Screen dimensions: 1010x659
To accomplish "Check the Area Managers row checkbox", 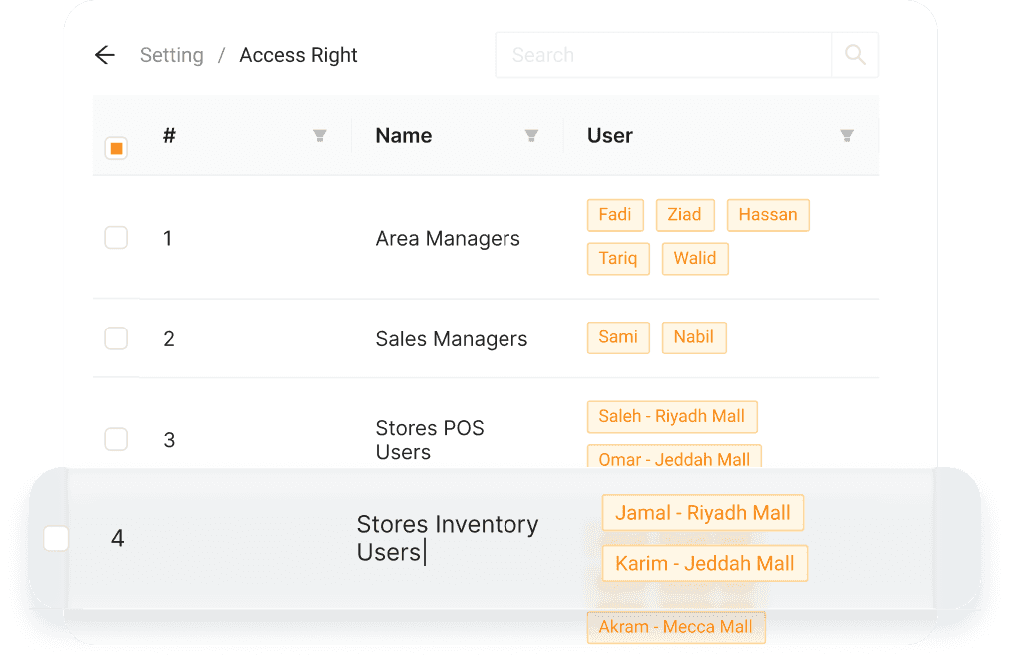I will tap(116, 238).
